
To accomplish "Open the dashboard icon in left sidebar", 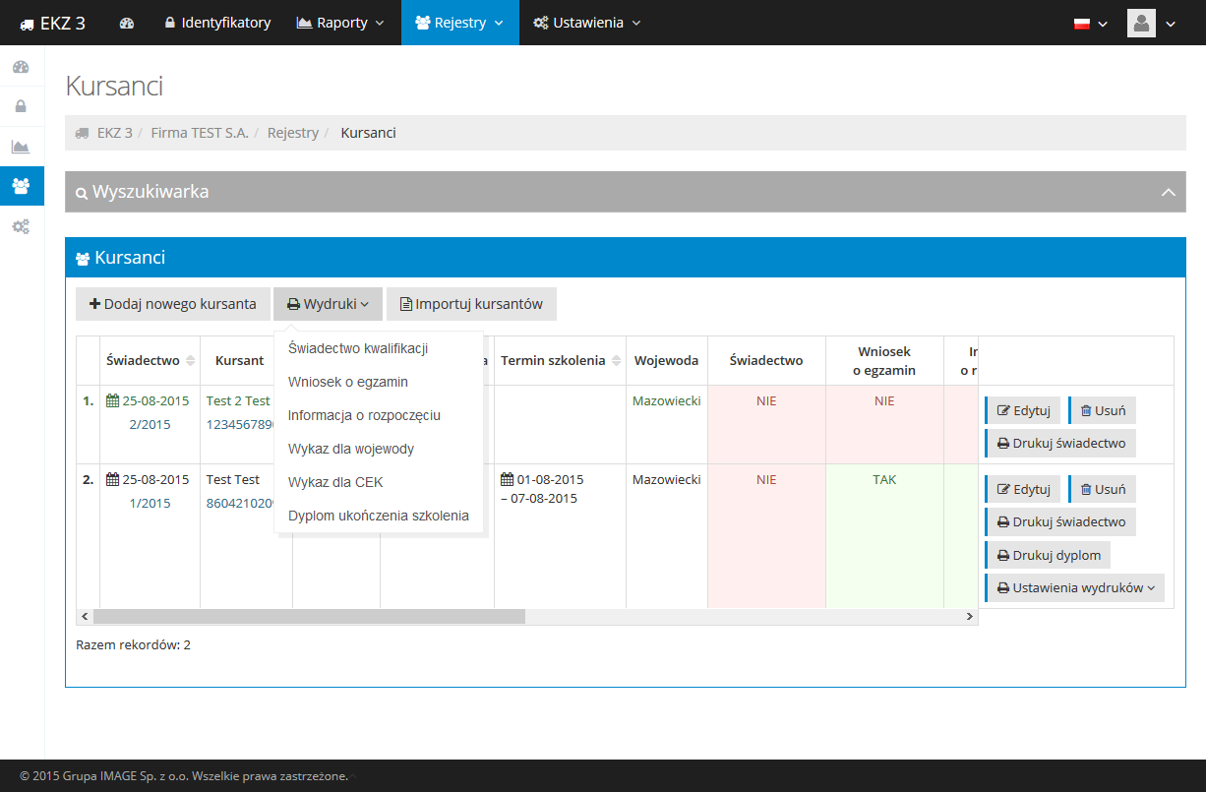I will point(21,68).
